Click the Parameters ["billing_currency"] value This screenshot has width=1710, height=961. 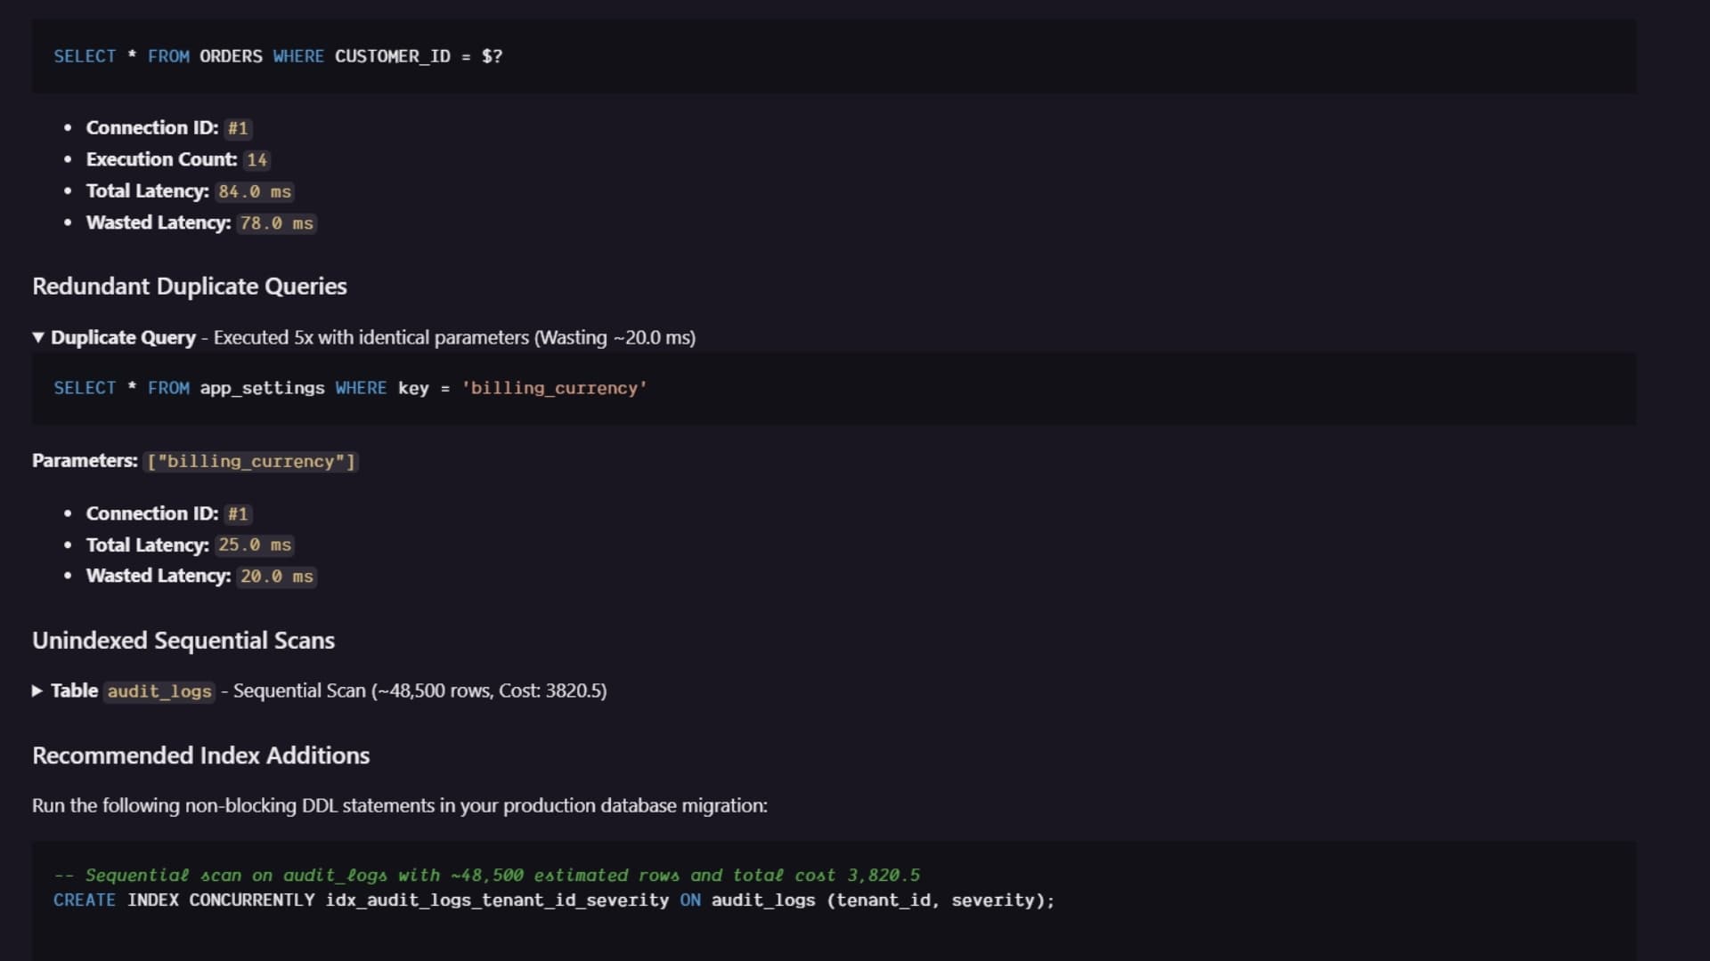click(251, 462)
